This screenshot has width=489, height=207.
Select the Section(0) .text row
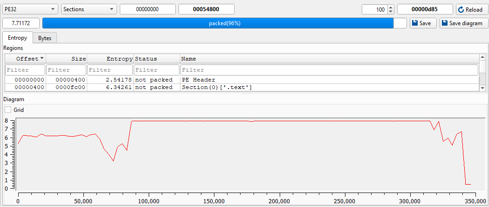point(217,87)
